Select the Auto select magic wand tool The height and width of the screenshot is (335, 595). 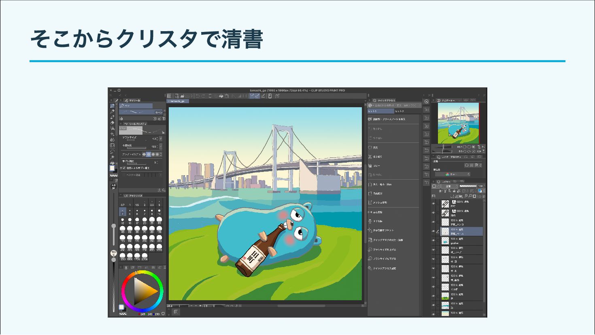click(x=113, y=157)
